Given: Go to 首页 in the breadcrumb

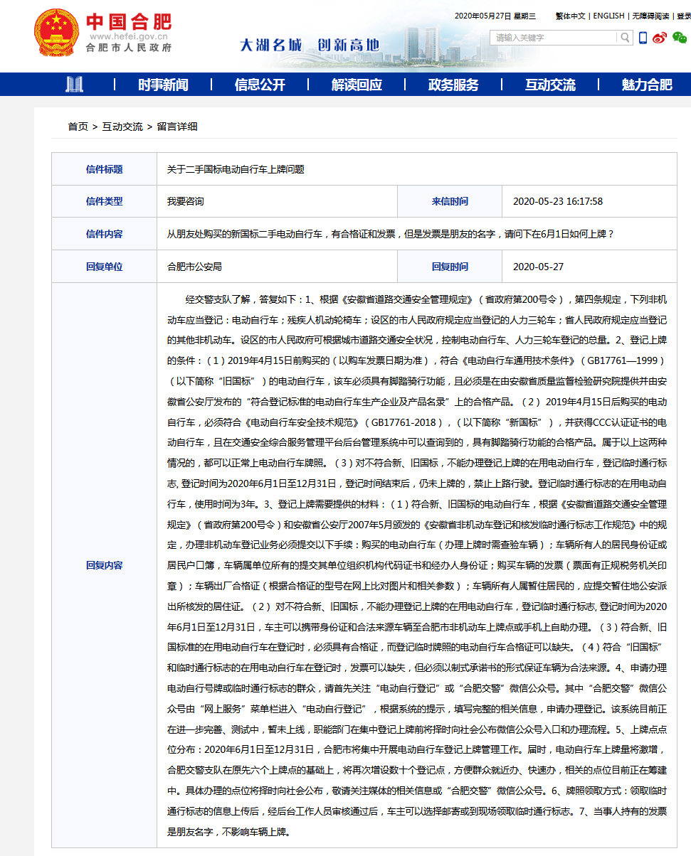Looking at the screenshot, I should 78,127.
